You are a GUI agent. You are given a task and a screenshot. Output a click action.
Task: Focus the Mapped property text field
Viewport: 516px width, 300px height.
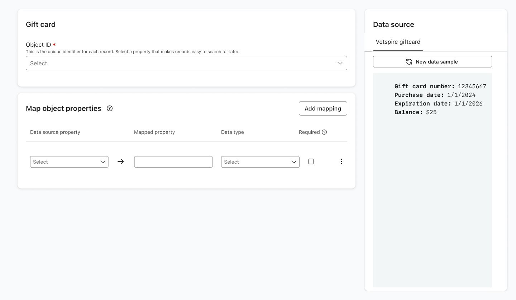click(173, 162)
